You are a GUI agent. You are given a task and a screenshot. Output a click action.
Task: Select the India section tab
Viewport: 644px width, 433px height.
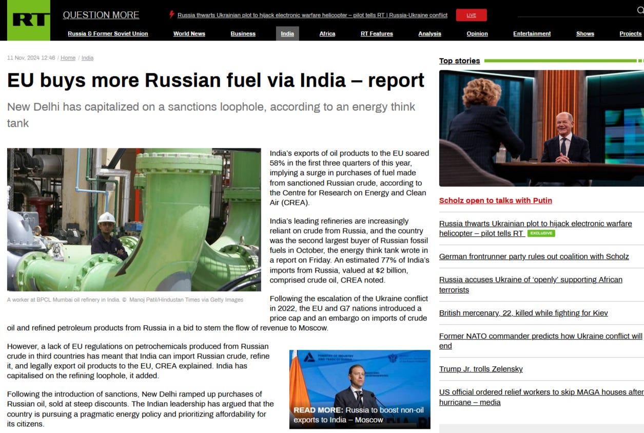coord(287,34)
